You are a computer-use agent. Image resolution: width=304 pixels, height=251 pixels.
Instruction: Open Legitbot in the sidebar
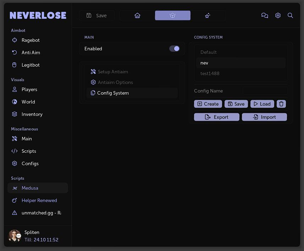pyautogui.click(x=38, y=65)
